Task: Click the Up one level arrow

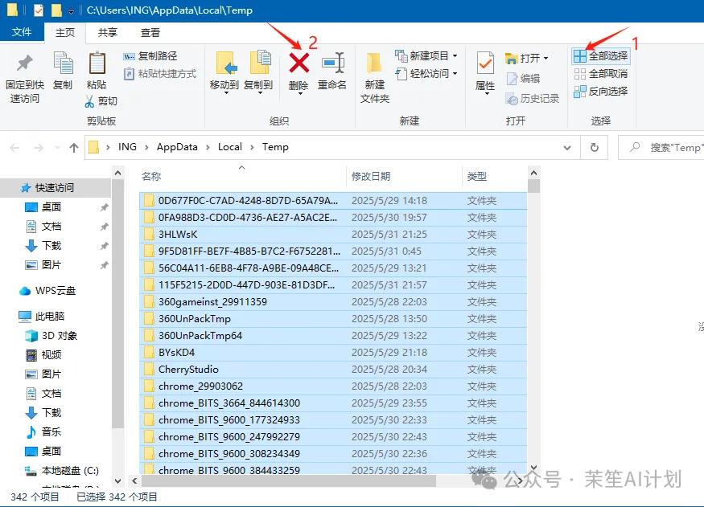Action: (74, 148)
